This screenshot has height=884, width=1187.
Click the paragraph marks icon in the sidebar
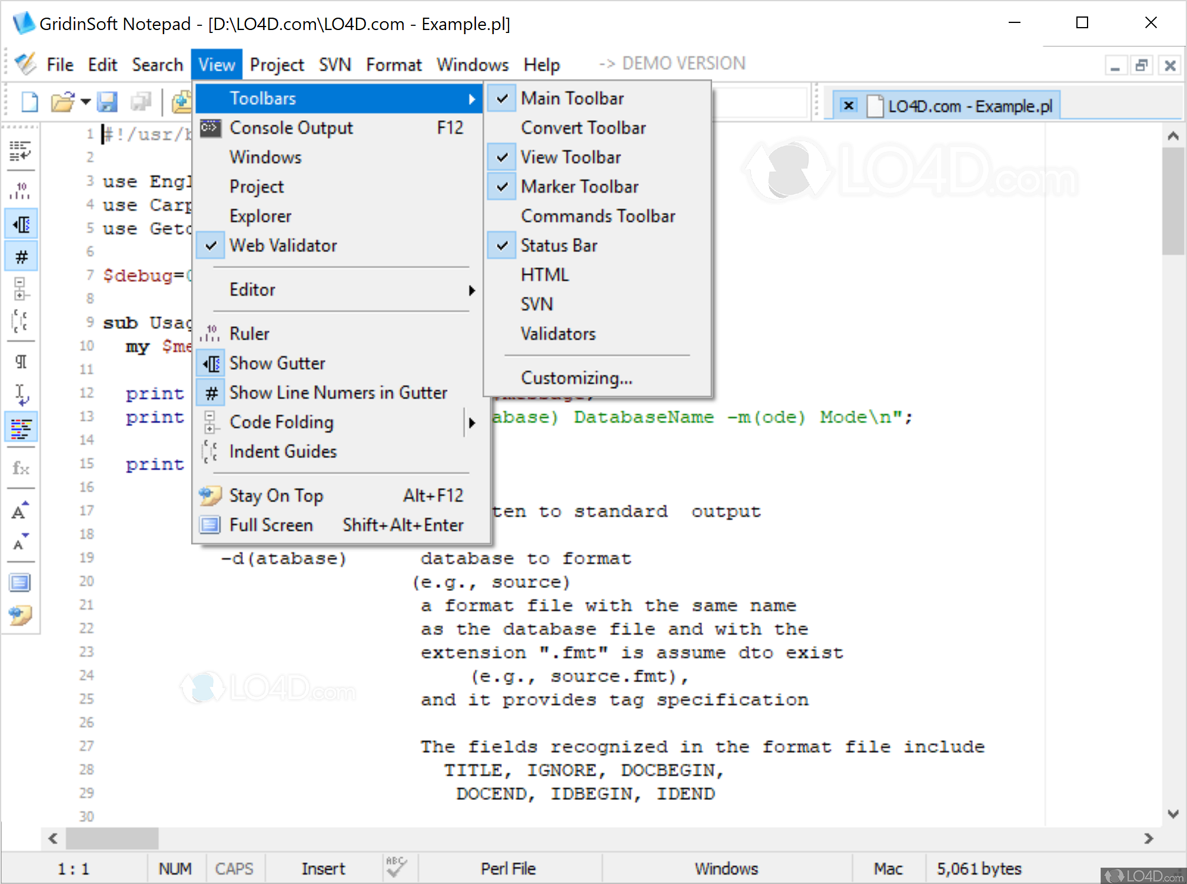click(21, 361)
